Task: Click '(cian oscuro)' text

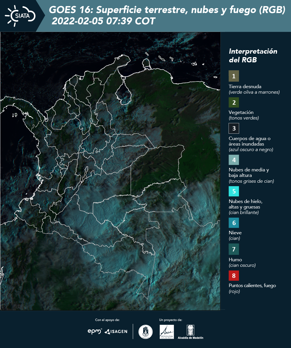Action: [x=242, y=265]
